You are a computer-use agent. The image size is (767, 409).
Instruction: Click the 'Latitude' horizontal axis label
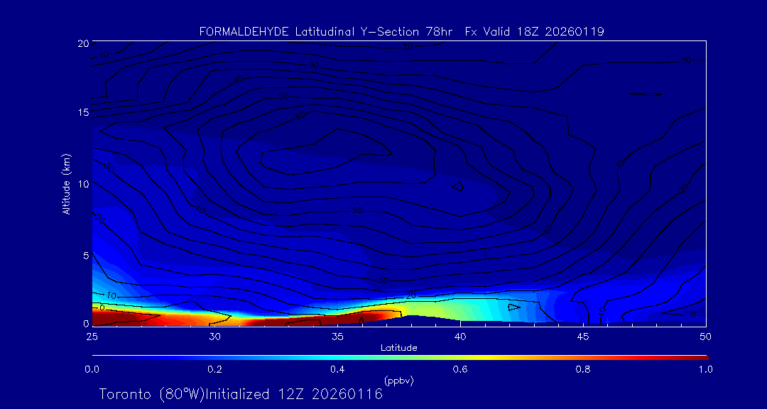tap(398, 348)
